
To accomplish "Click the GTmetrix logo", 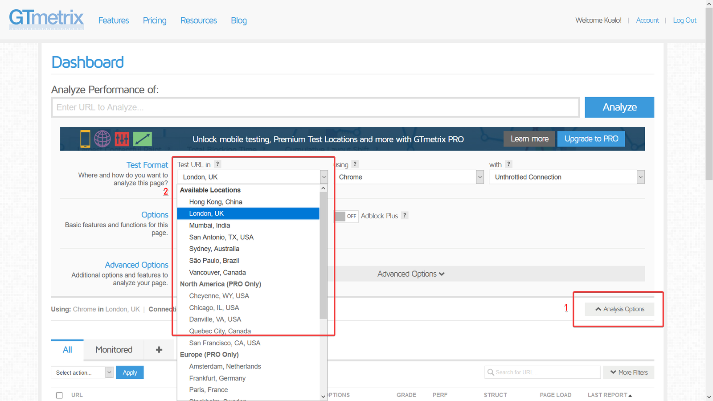I will 46,19.
